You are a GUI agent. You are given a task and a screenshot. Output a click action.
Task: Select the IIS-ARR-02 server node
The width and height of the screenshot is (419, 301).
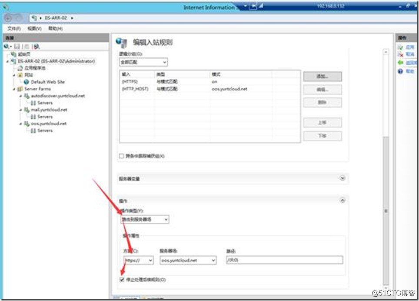point(56,61)
